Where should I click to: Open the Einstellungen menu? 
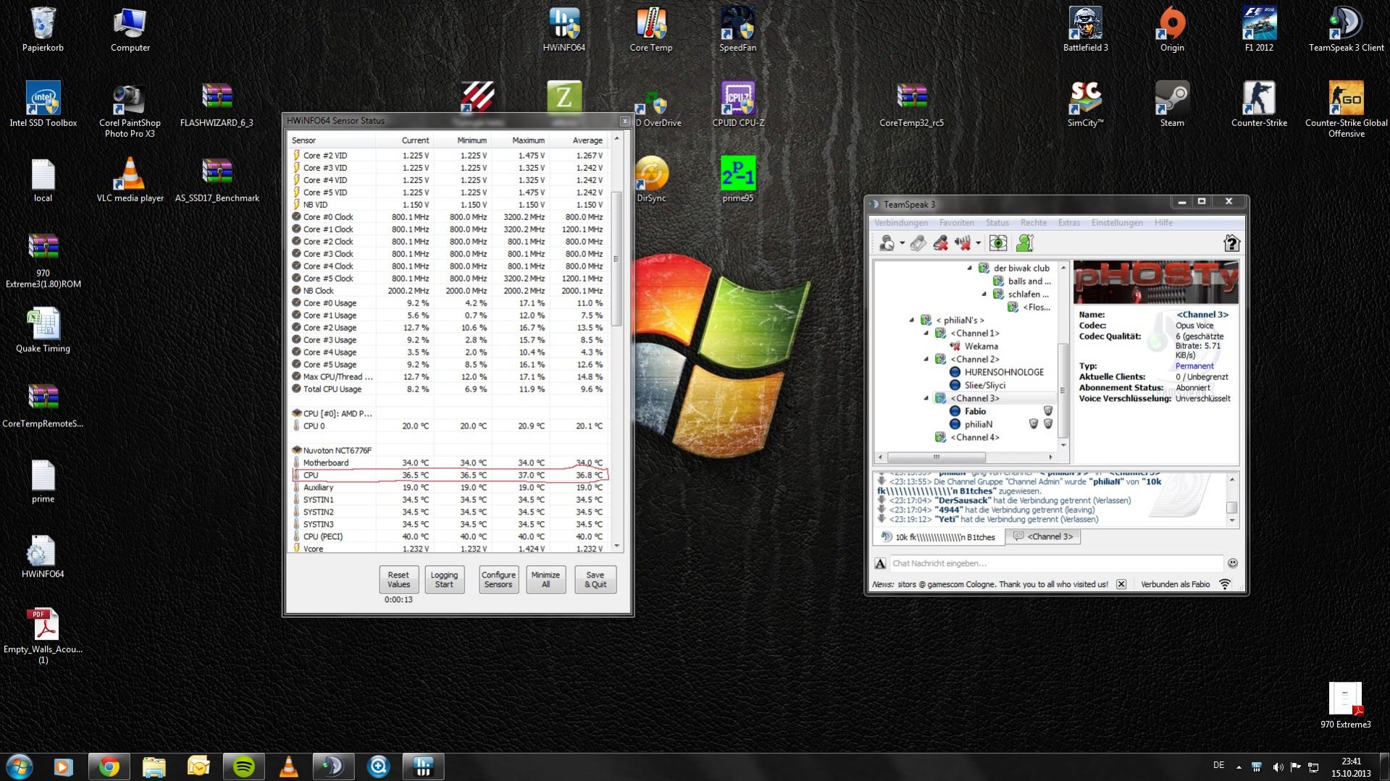point(1117,223)
